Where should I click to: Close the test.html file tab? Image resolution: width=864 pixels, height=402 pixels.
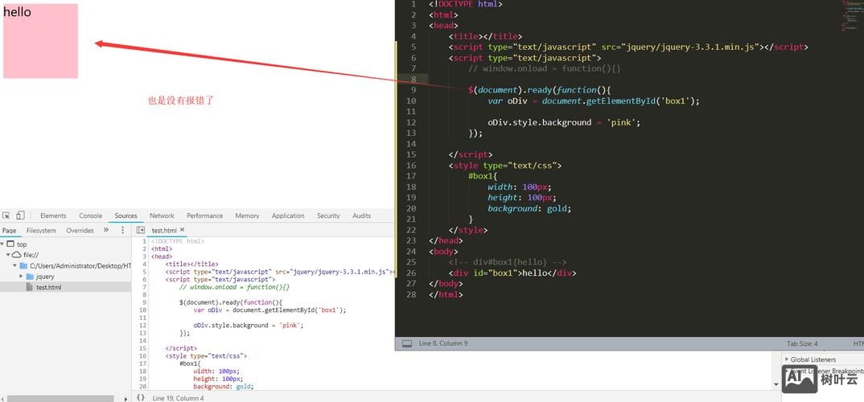coord(183,230)
